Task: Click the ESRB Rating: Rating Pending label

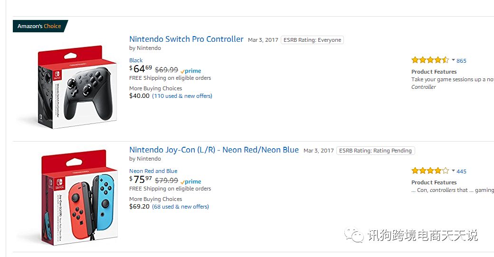Action: click(x=375, y=151)
